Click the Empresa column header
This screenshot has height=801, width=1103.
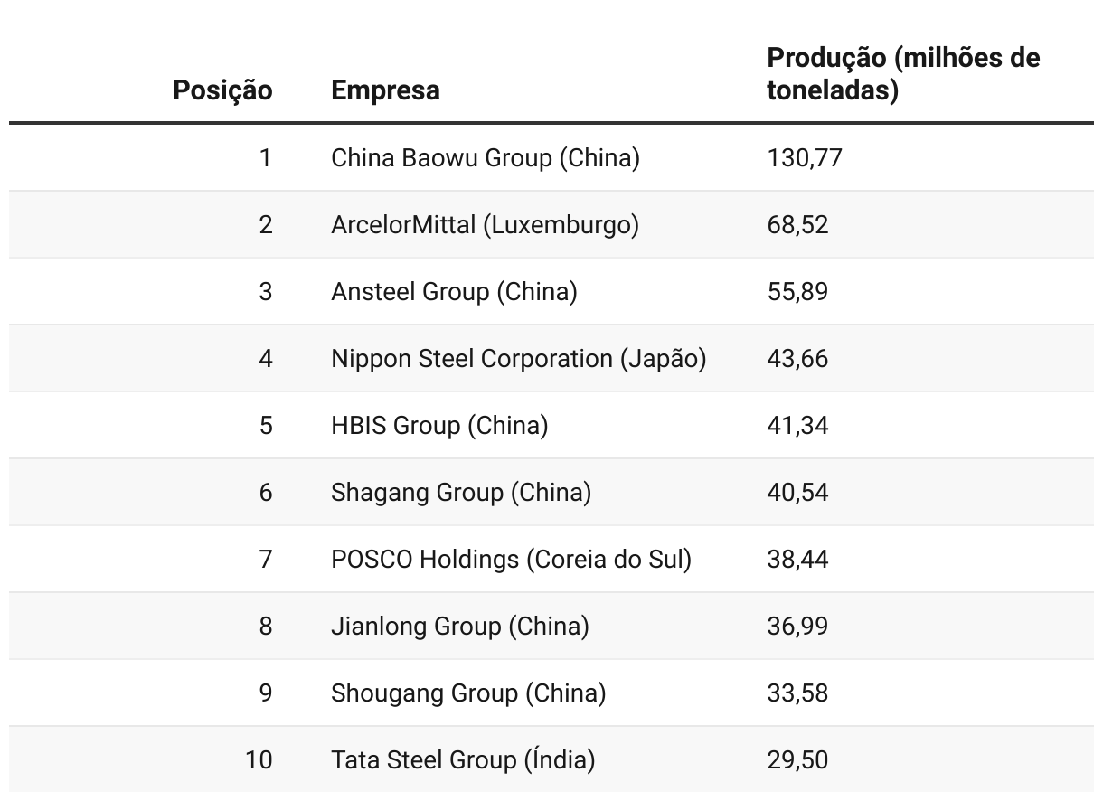click(x=385, y=90)
